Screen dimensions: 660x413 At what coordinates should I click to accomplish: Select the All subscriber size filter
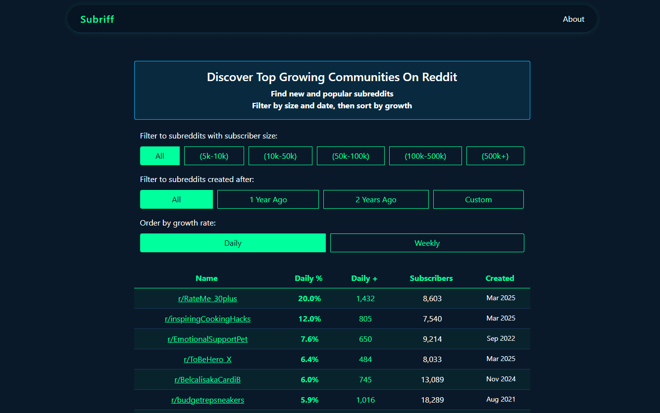[x=159, y=155]
